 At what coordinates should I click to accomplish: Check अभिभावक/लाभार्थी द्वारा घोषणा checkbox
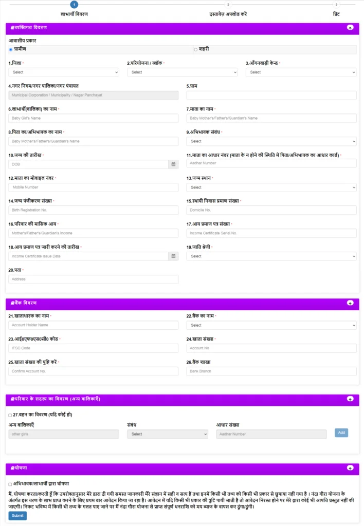click(10, 484)
